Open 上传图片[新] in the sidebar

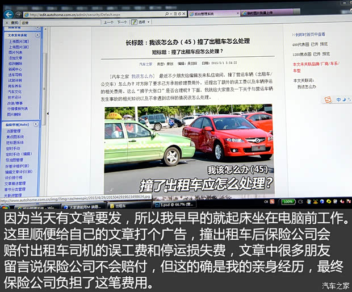tap(19, 47)
